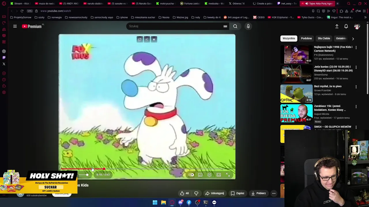Screen dimensions: 369x207
Task: Open Opera sidebar settings gear
Action: [4, 92]
